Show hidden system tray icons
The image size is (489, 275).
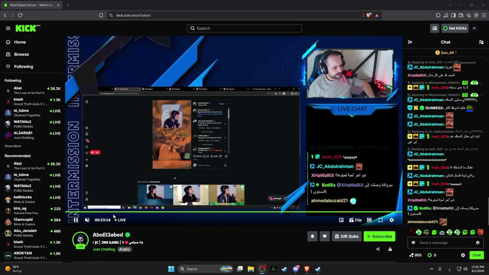pos(432,269)
